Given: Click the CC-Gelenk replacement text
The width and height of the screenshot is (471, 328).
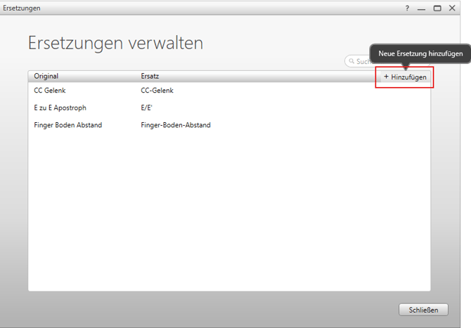Looking at the screenshot, I should click(157, 91).
